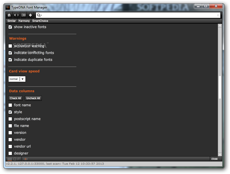Image resolution: width=230 pixels, height=174 pixels.
Task: Click the plus icon to add fonts
Action: pyautogui.click(x=30, y=15)
